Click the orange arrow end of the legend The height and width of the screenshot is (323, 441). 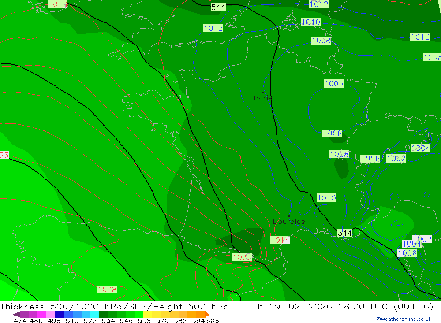pyautogui.click(x=207, y=314)
